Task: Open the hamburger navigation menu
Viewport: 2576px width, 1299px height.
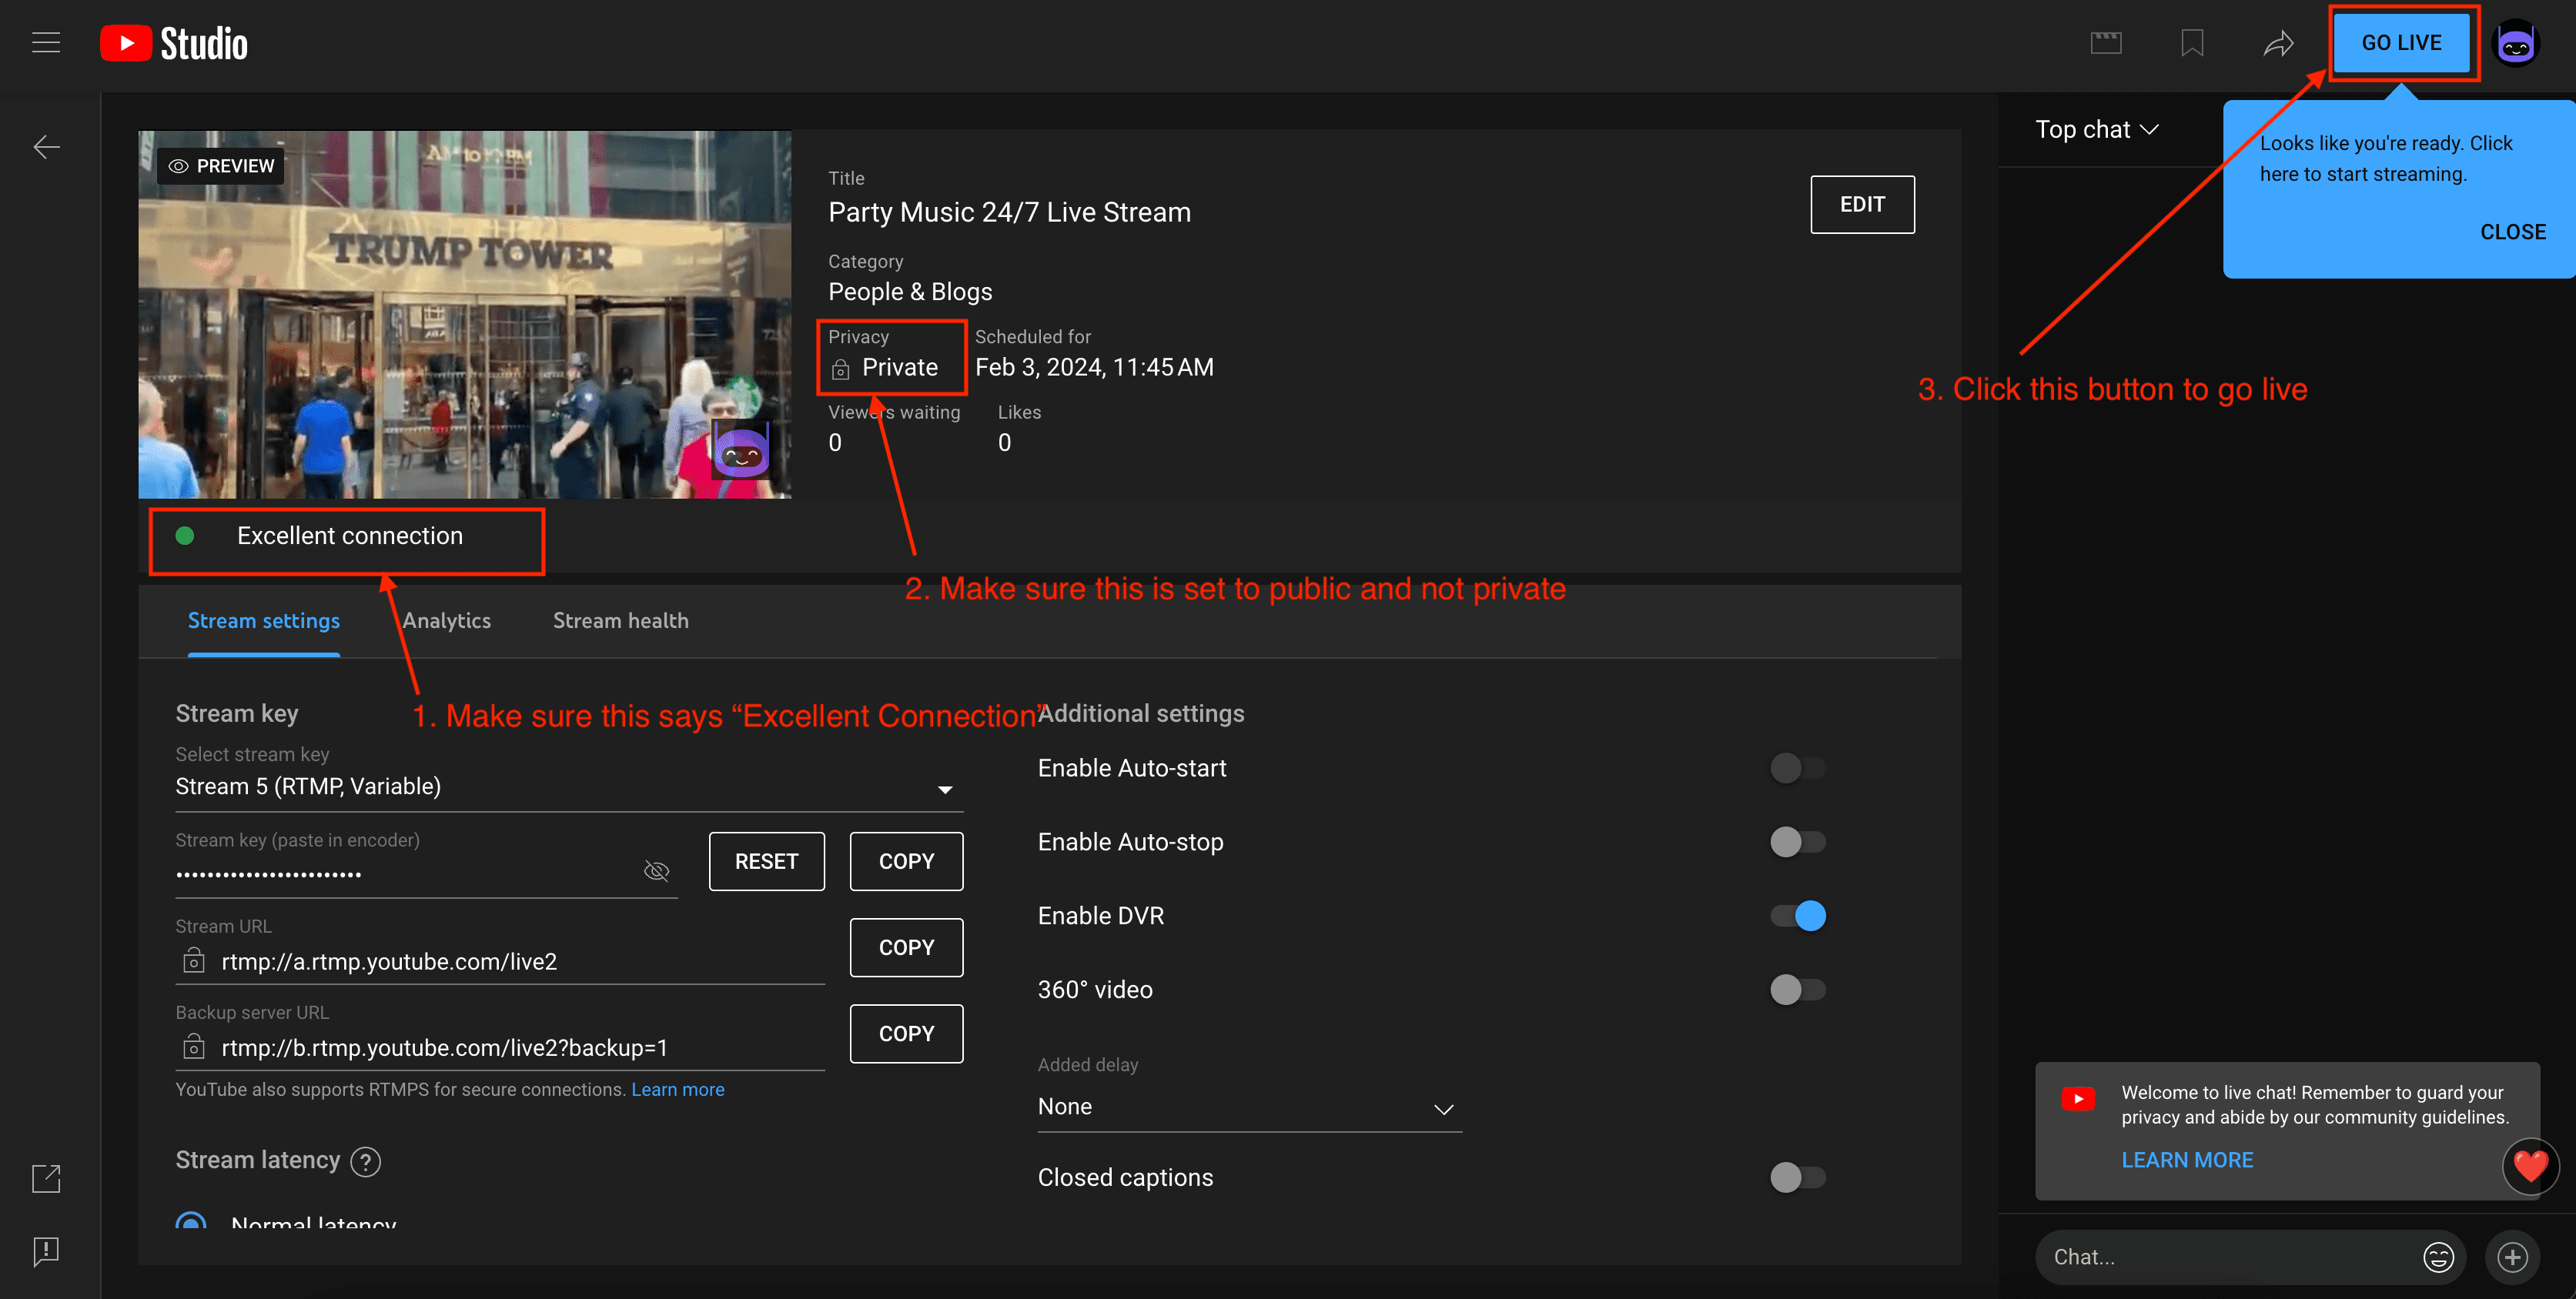Action: point(46,43)
